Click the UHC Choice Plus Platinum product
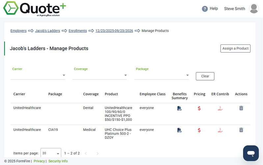 pos(118,133)
